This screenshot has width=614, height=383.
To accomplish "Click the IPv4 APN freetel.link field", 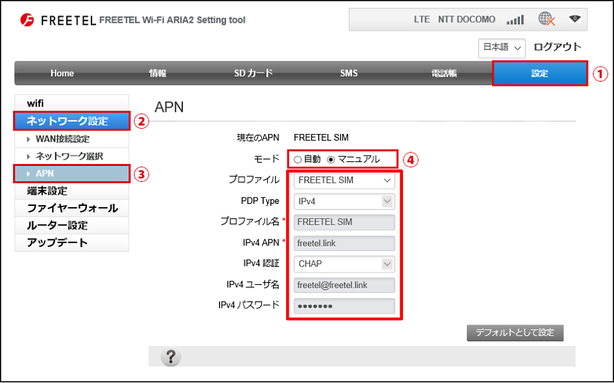I will pos(344,243).
